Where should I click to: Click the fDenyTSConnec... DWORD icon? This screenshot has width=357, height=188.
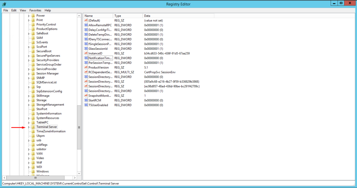[86, 39]
